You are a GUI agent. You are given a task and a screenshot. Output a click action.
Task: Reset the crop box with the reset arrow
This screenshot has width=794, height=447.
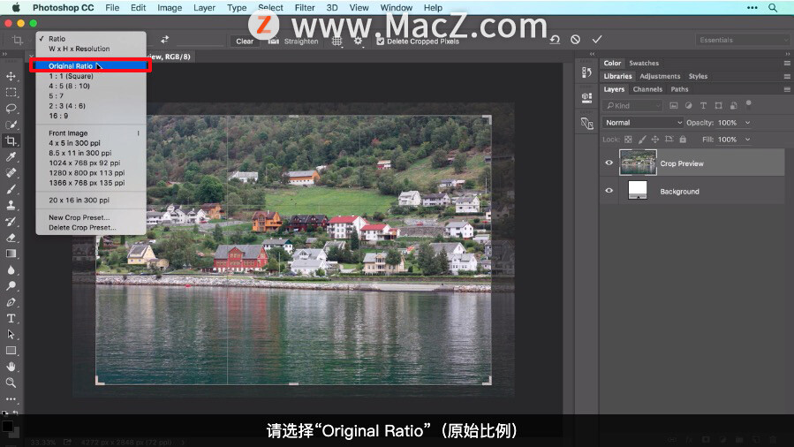click(555, 40)
